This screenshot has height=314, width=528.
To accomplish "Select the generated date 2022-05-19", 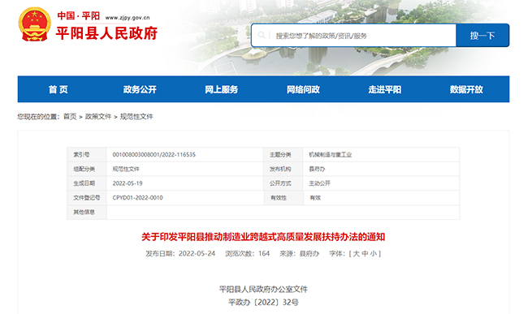I will pyautogui.click(x=128, y=183).
